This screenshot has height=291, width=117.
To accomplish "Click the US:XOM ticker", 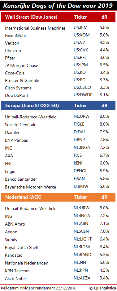I will [x=81, y=35].
